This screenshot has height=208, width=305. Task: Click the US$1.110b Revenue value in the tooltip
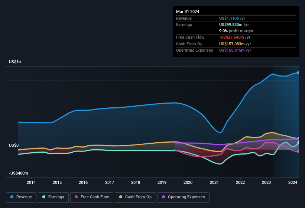pyautogui.click(x=229, y=18)
